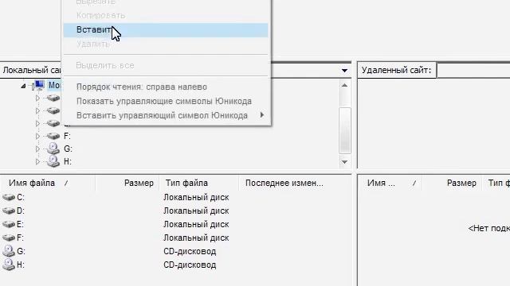Collapse the My Computer tree node
The height and width of the screenshot is (286, 510).
(23, 86)
